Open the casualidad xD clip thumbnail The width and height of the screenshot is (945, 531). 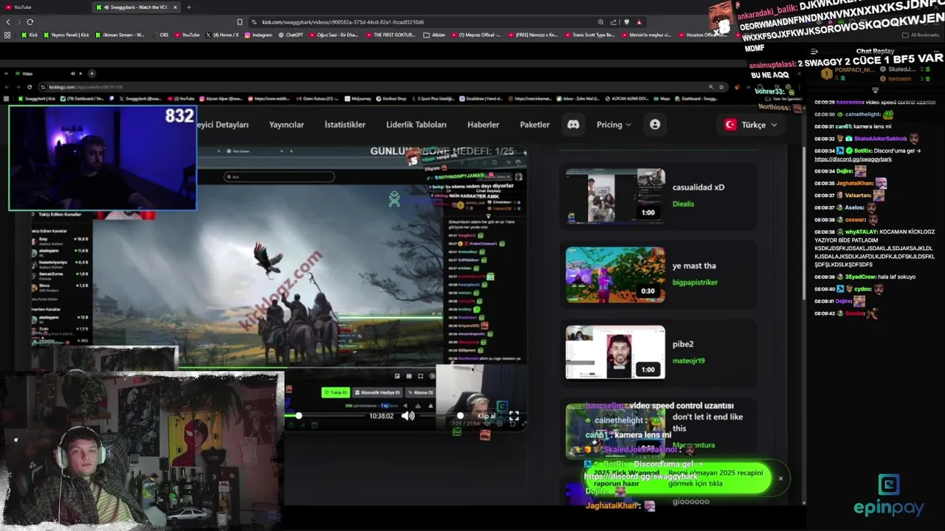(x=615, y=195)
